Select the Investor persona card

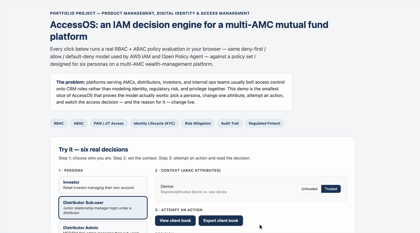coord(103,185)
